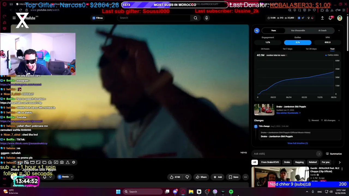Open Discord from the taskbar
The height and width of the screenshot is (196, 349).
pyautogui.click(x=175, y=192)
